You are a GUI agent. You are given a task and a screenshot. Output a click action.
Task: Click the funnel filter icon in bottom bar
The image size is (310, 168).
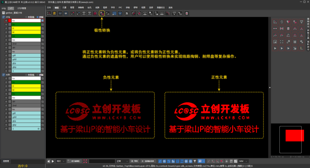[195, 161]
